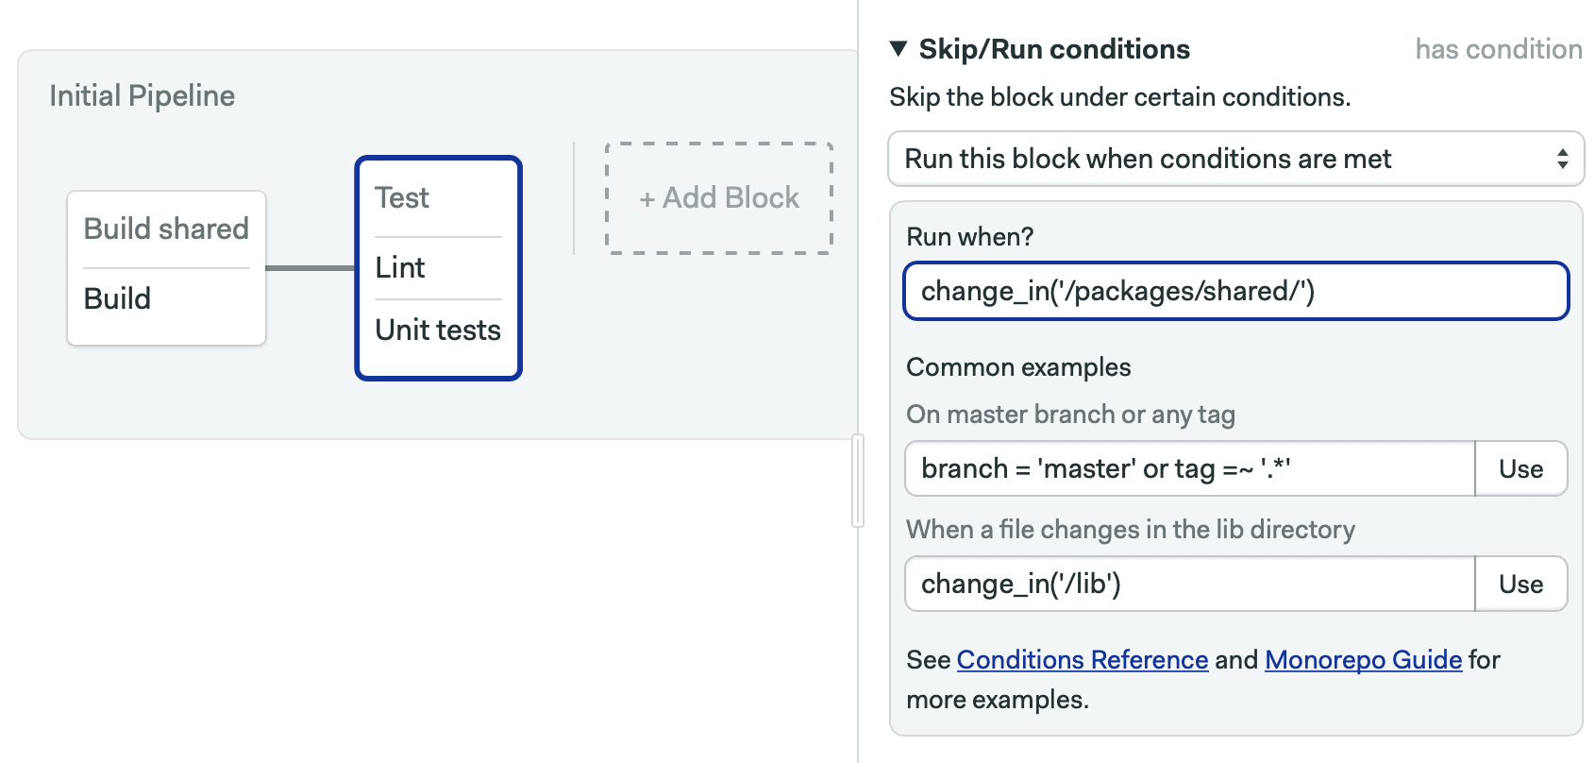Select the Unit tests job
Image resolution: width=1595 pixels, height=763 pixels.
(x=438, y=330)
